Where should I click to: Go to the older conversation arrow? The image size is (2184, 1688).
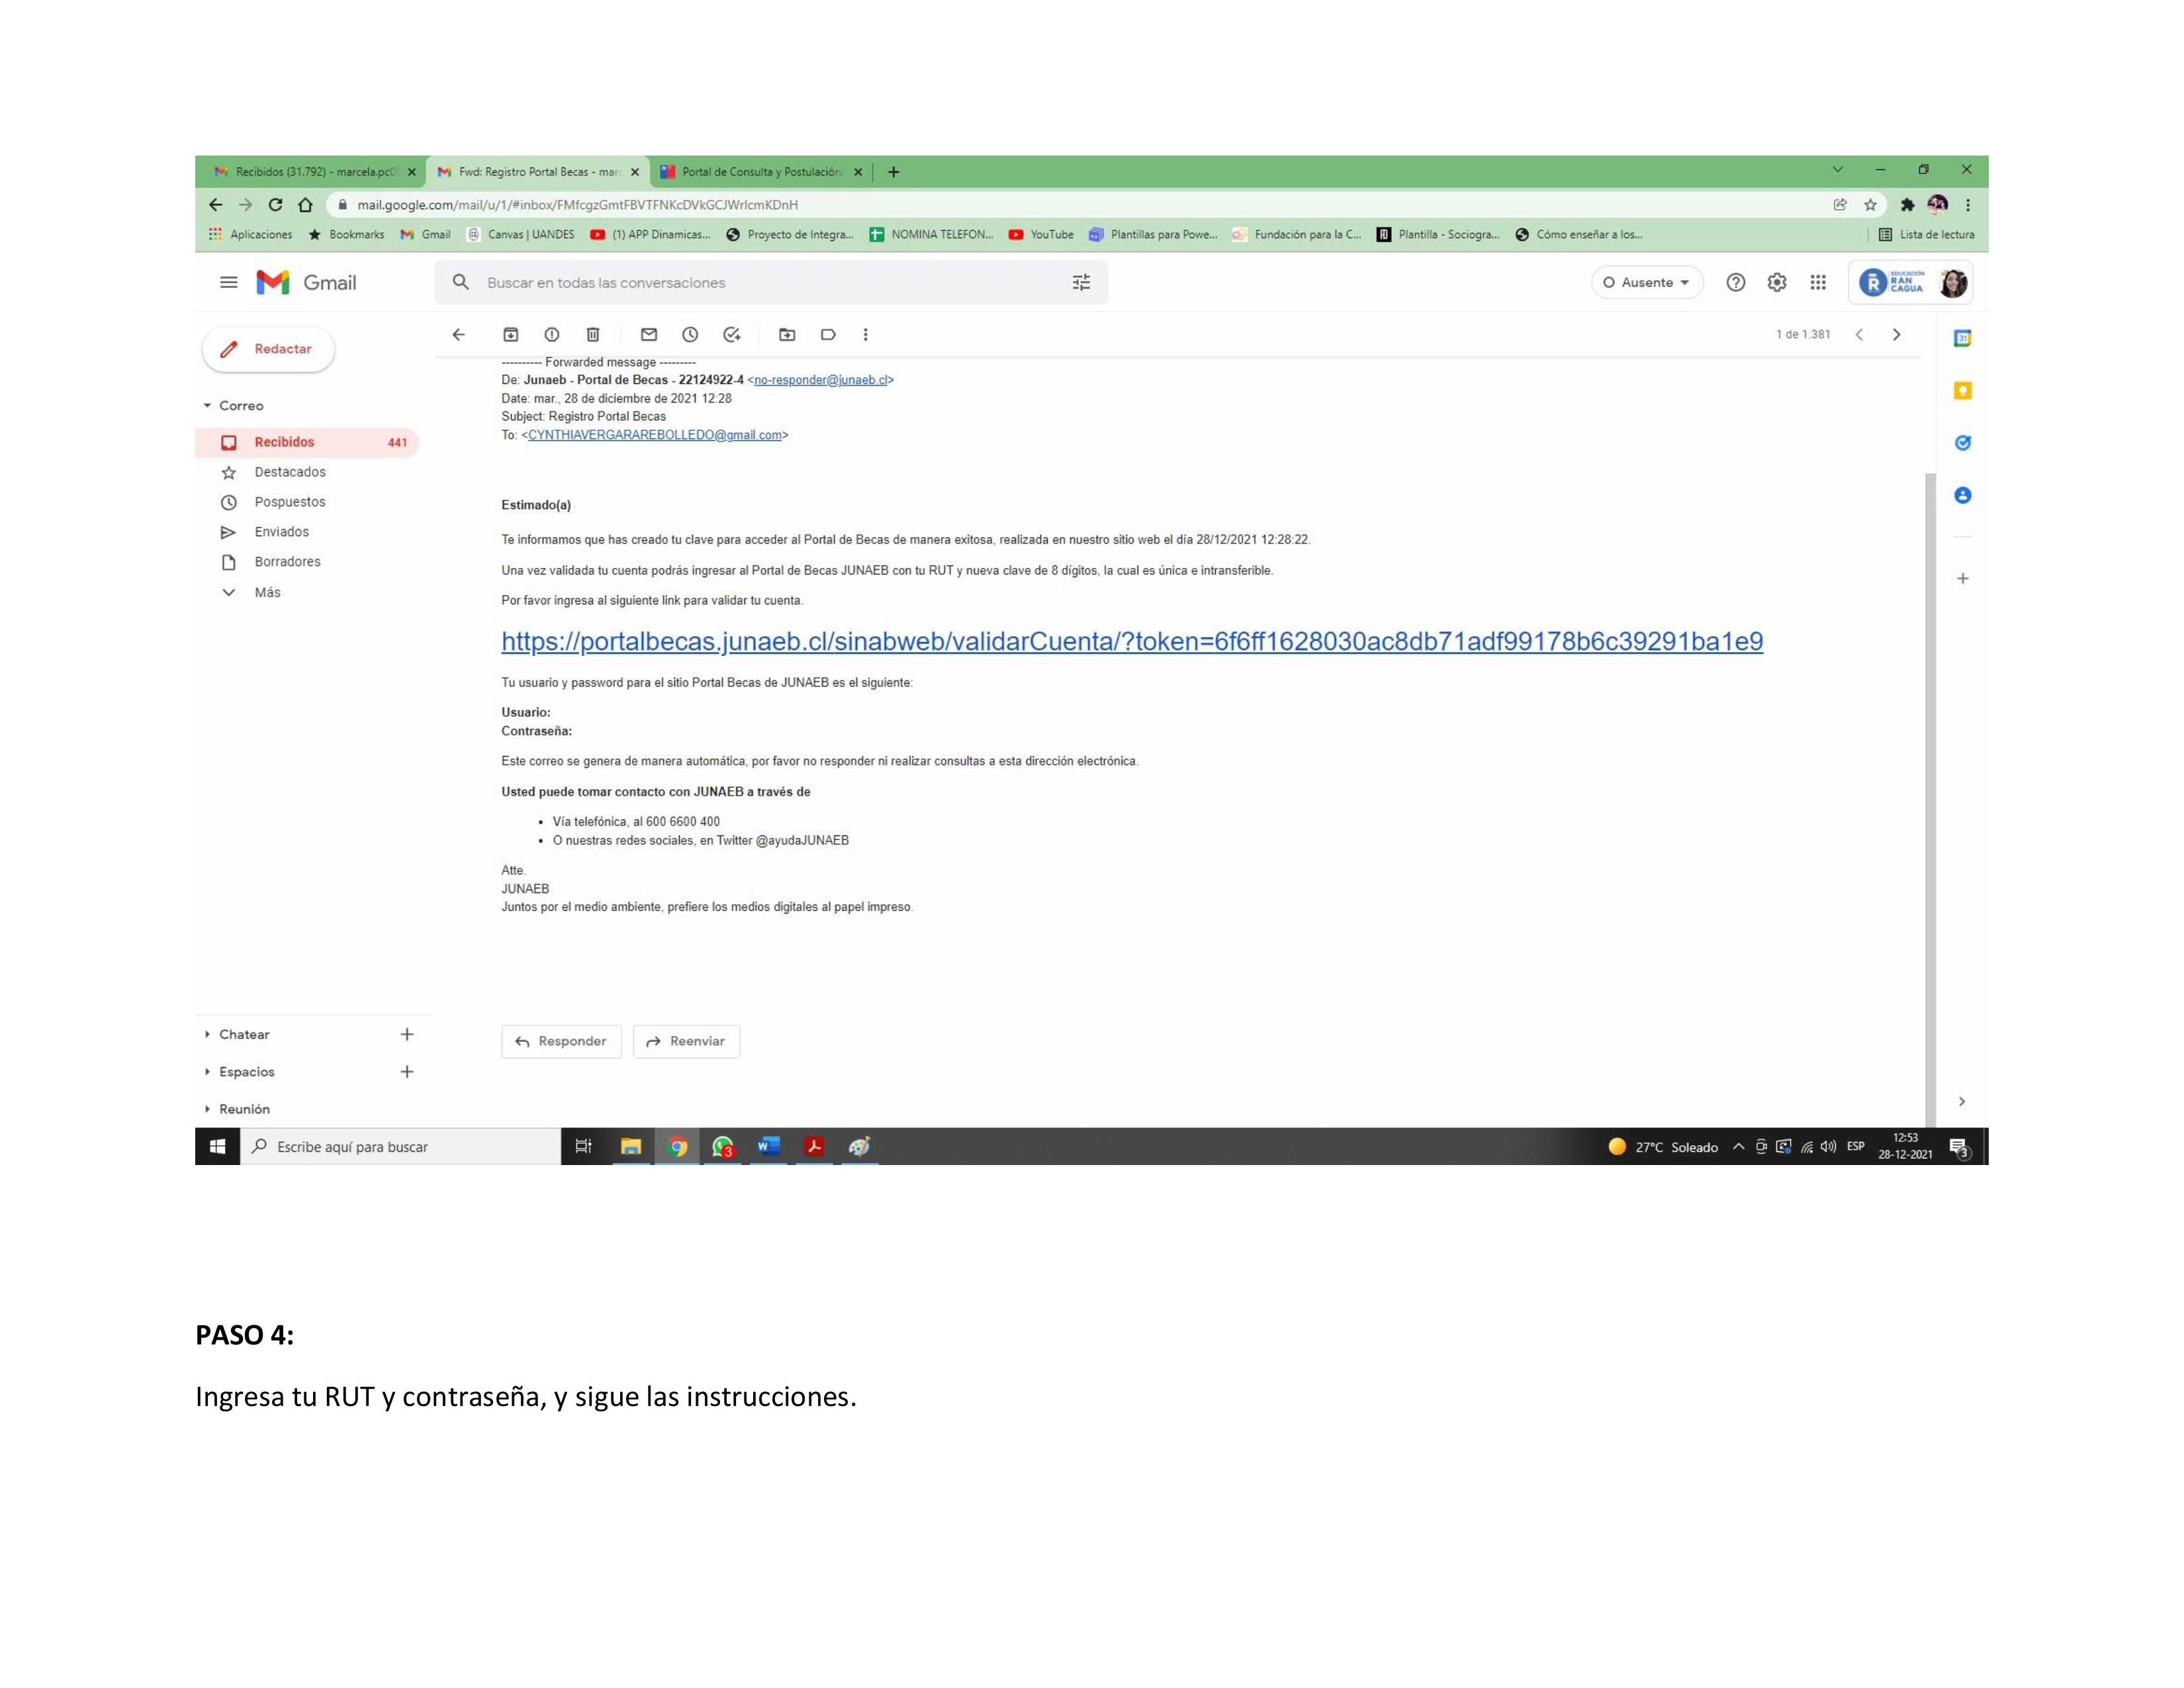click(x=1896, y=335)
